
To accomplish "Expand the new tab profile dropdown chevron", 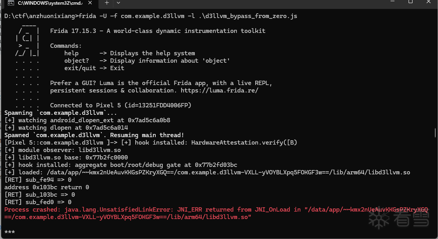I will click(x=118, y=3).
